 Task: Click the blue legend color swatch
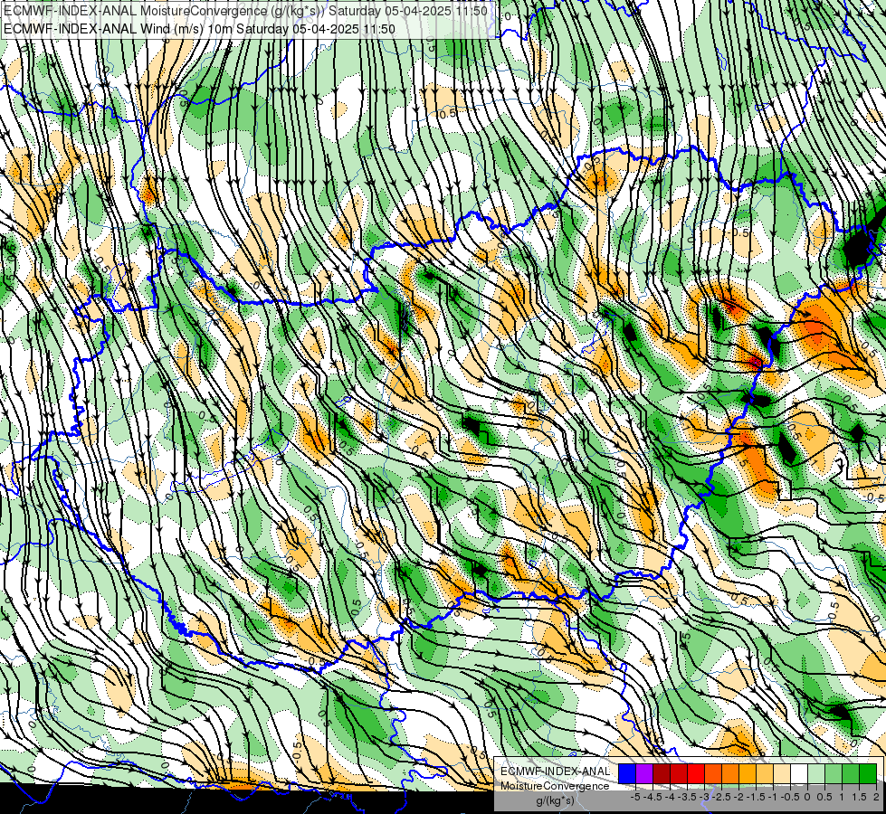[x=627, y=774]
